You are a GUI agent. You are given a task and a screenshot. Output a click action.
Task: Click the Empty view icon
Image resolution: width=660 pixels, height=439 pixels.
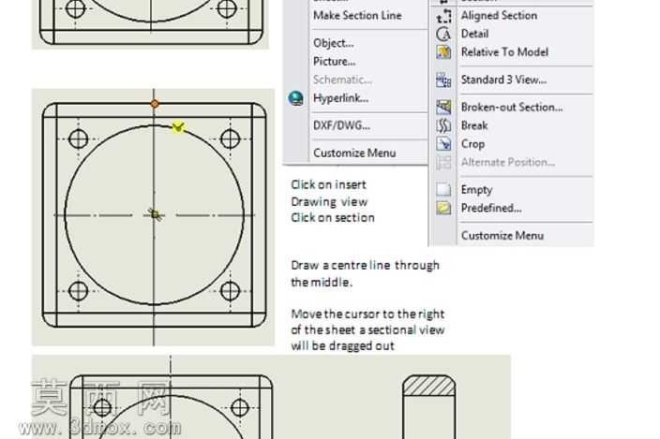(443, 190)
